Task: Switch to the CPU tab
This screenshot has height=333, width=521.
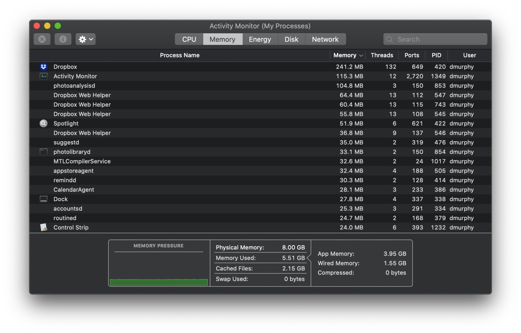Action: 189,39
